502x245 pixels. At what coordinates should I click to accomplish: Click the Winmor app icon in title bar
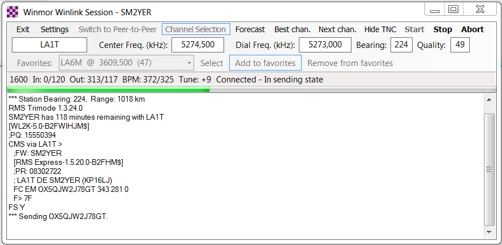[12, 12]
